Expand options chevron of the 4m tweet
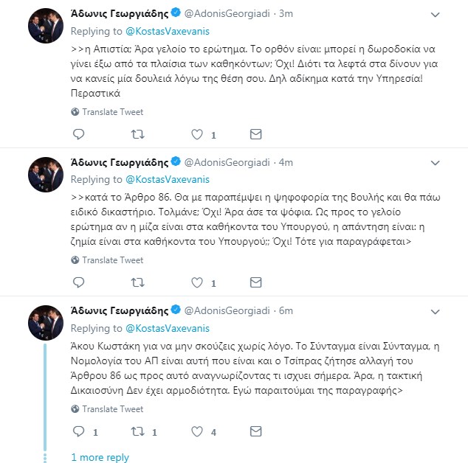Image resolution: width=468 pixels, height=463 pixels. point(436,163)
